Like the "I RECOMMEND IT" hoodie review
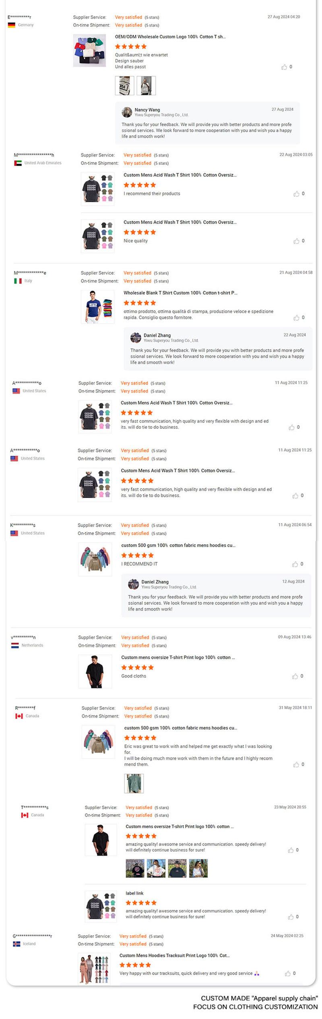 [295, 564]
